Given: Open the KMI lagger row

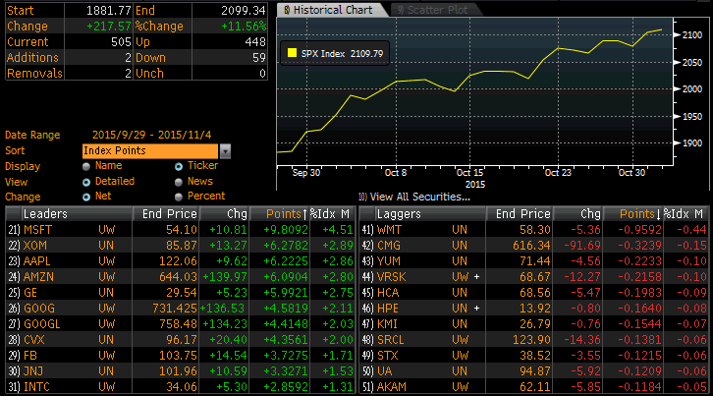Looking at the screenshot, I should coord(534,323).
